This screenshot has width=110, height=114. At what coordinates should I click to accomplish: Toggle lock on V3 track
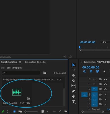89,79
